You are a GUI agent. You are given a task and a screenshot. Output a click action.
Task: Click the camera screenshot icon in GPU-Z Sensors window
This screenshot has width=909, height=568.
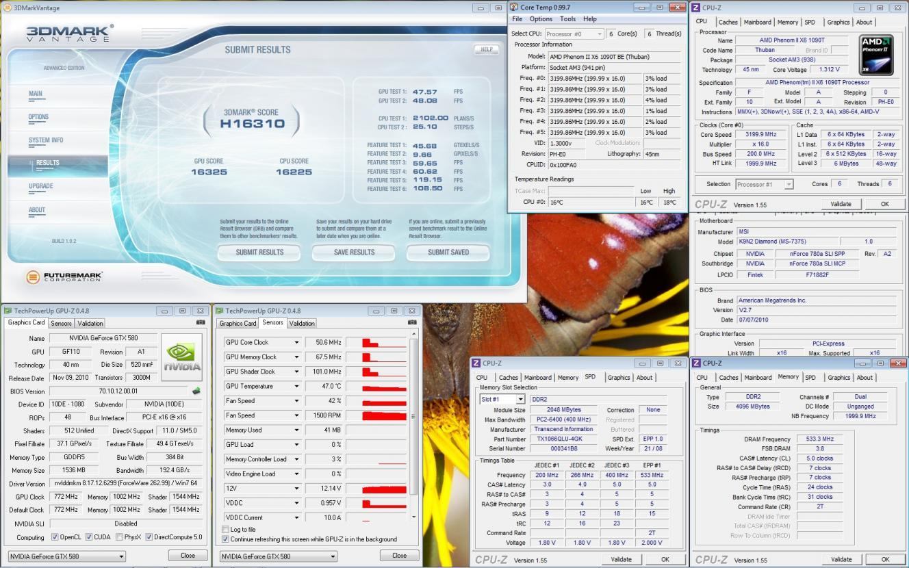(x=412, y=322)
